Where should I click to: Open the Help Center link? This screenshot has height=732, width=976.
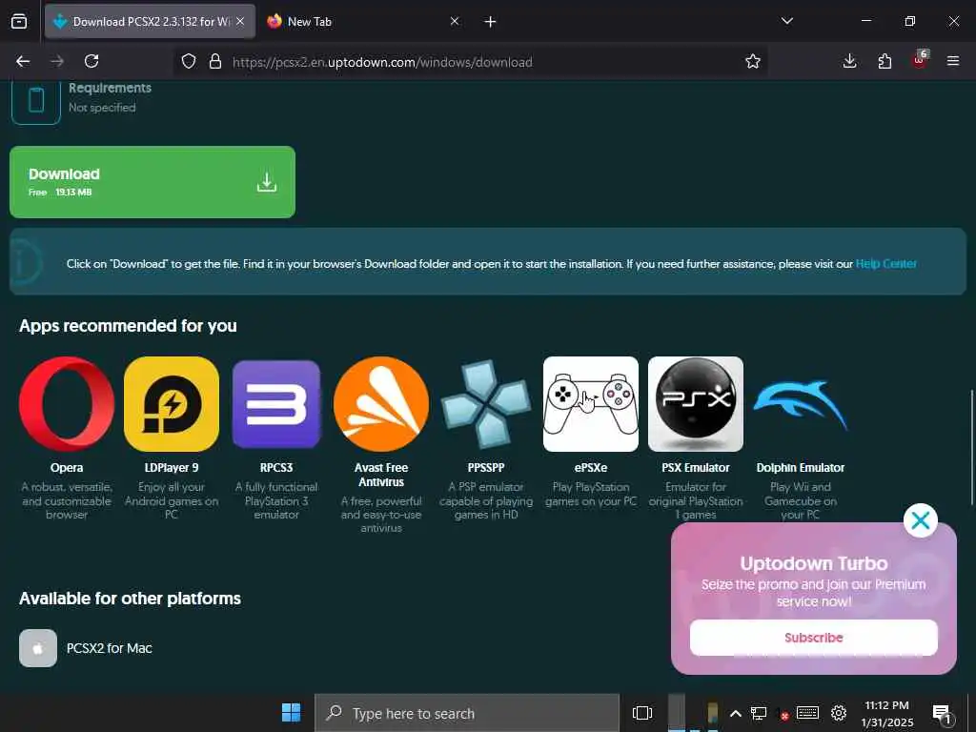click(x=885, y=264)
